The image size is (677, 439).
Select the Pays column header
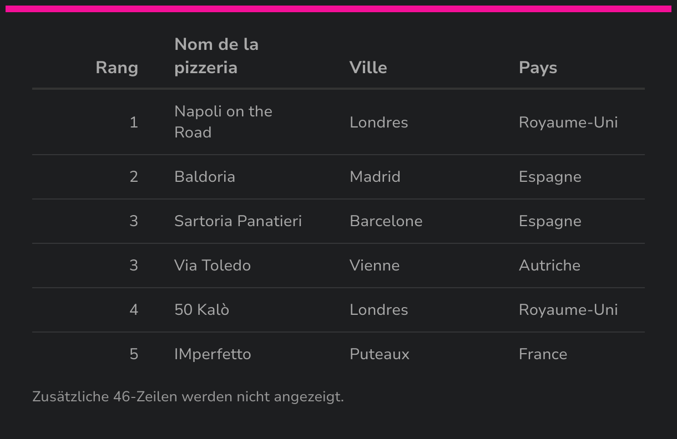(x=538, y=68)
